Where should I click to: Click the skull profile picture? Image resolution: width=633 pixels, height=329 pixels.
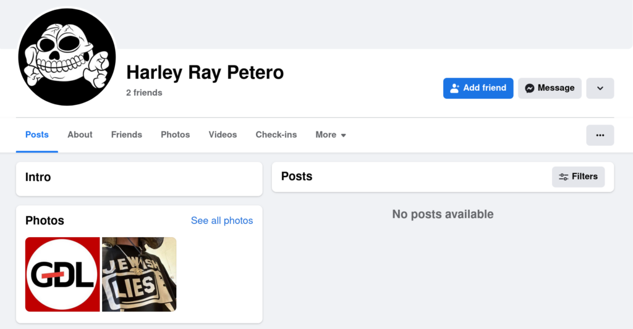click(67, 57)
